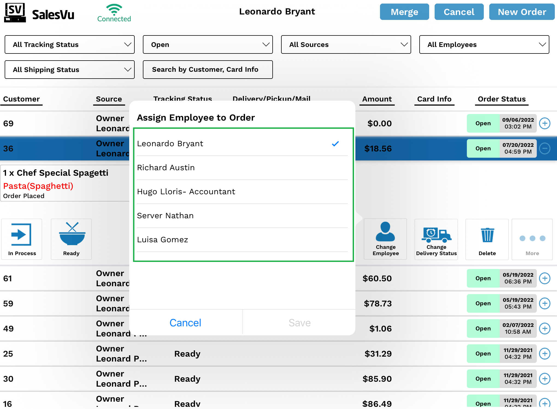
Task: Open the More three-dots menu
Action: coord(532,238)
